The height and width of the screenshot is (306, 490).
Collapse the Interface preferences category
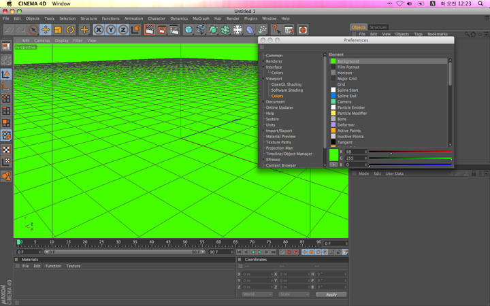263,67
